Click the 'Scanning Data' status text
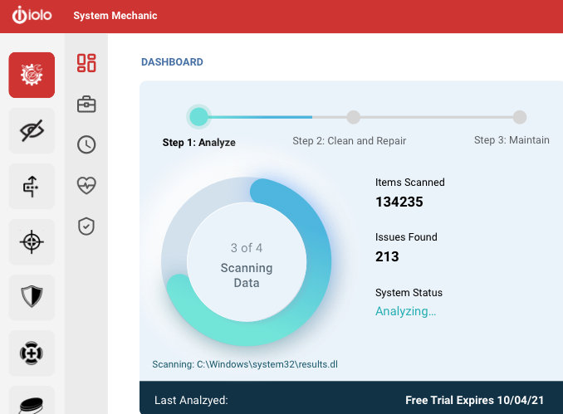This screenshot has width=563, height=414. click(247, 275)
